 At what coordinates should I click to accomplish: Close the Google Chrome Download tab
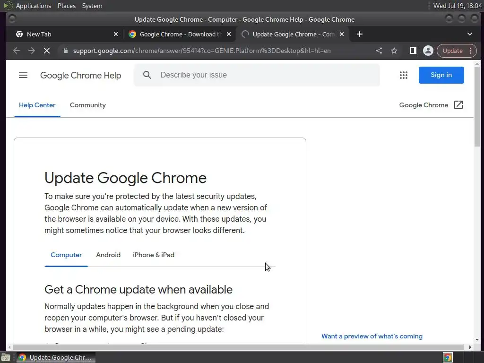(229, 34)
